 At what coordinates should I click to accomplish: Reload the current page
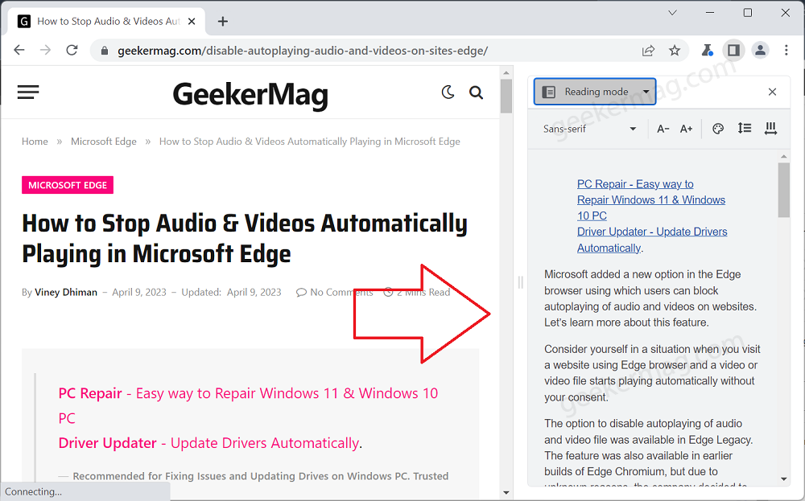click(x=72, y=50)
